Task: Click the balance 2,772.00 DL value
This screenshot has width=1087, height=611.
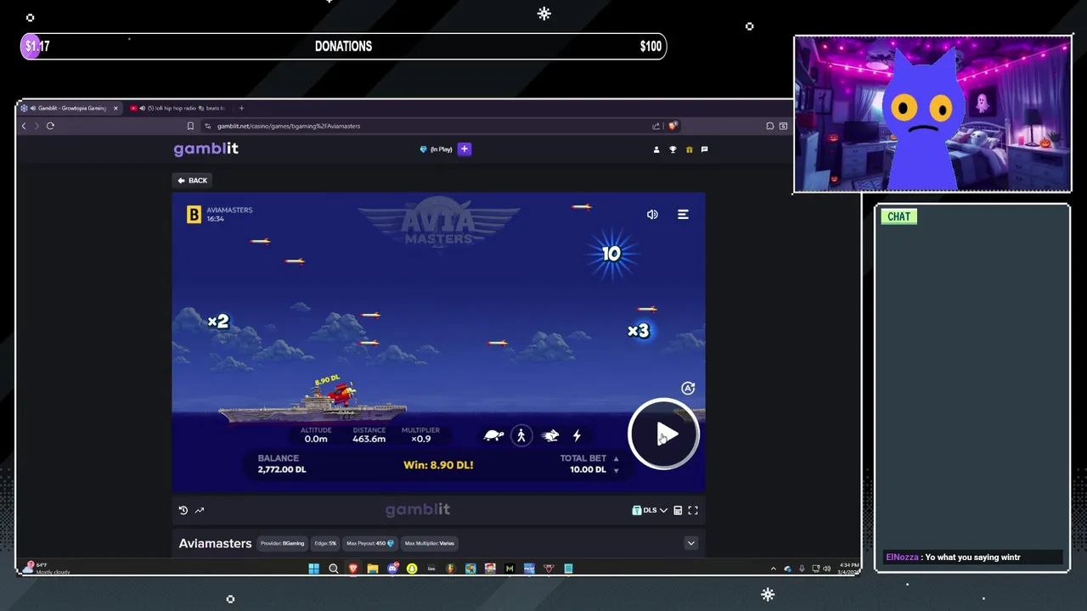Action: pyautogui.click(x=282, y=469)
